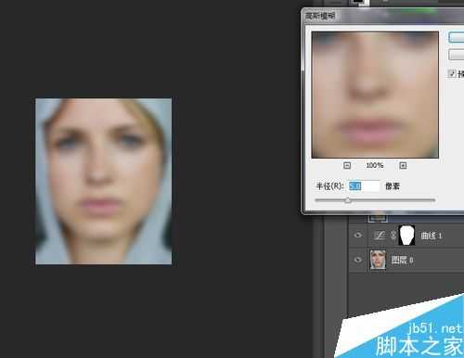Click the blurred portrait on the canvas
The image size is (464, 358).
(104, 182)
